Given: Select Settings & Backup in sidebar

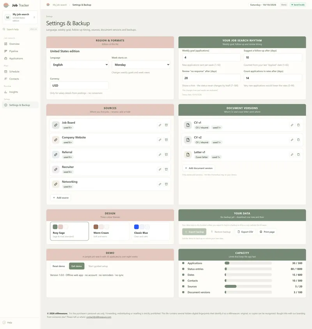Looking at the screenshot, I should coord(20,105).
